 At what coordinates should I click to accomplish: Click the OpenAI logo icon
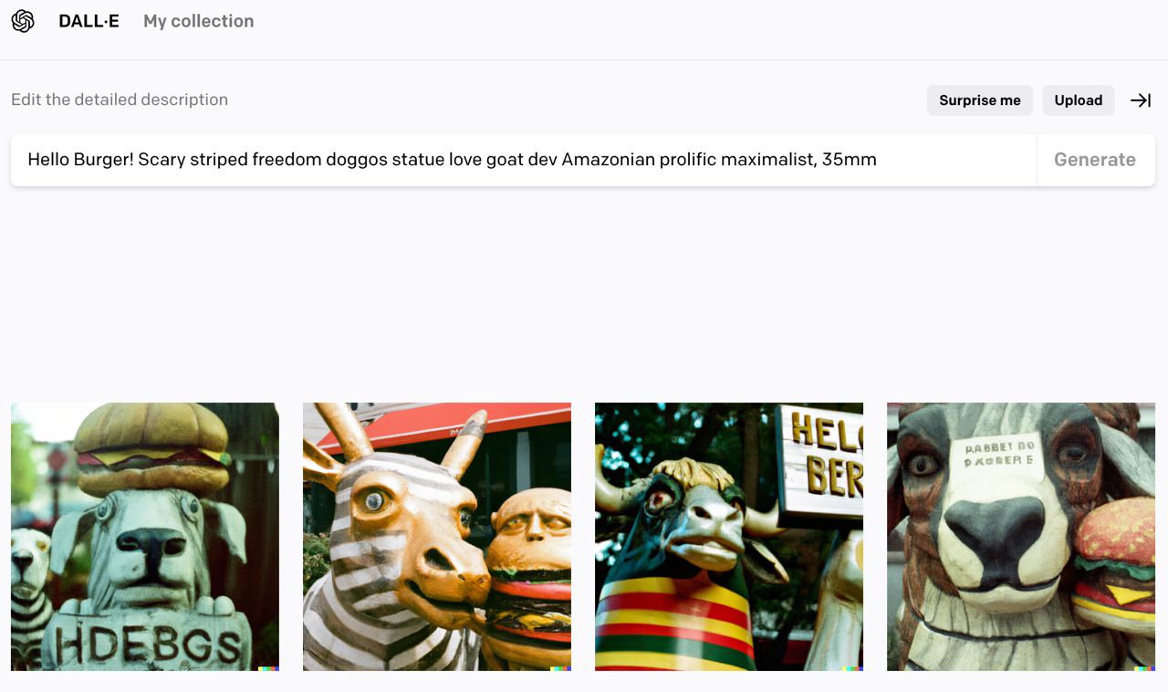pyautogui.click(x=23, y=21)
